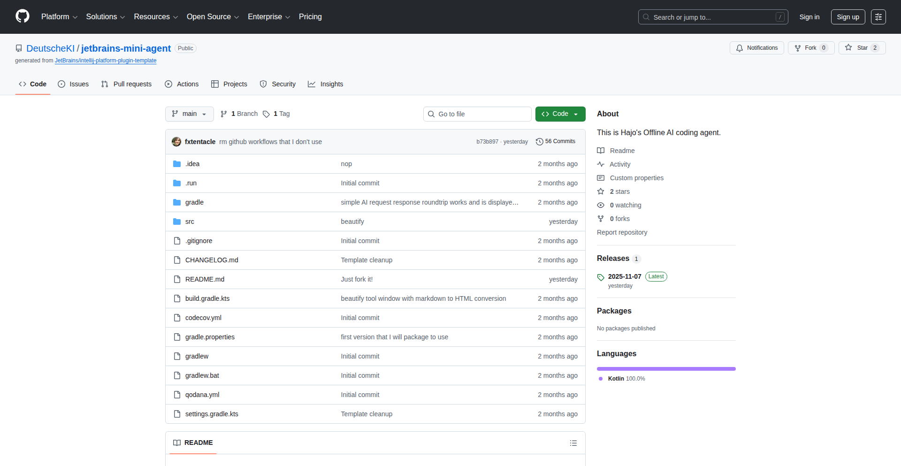
Task: Click the Sign up button
Action: tap(848, 17)
